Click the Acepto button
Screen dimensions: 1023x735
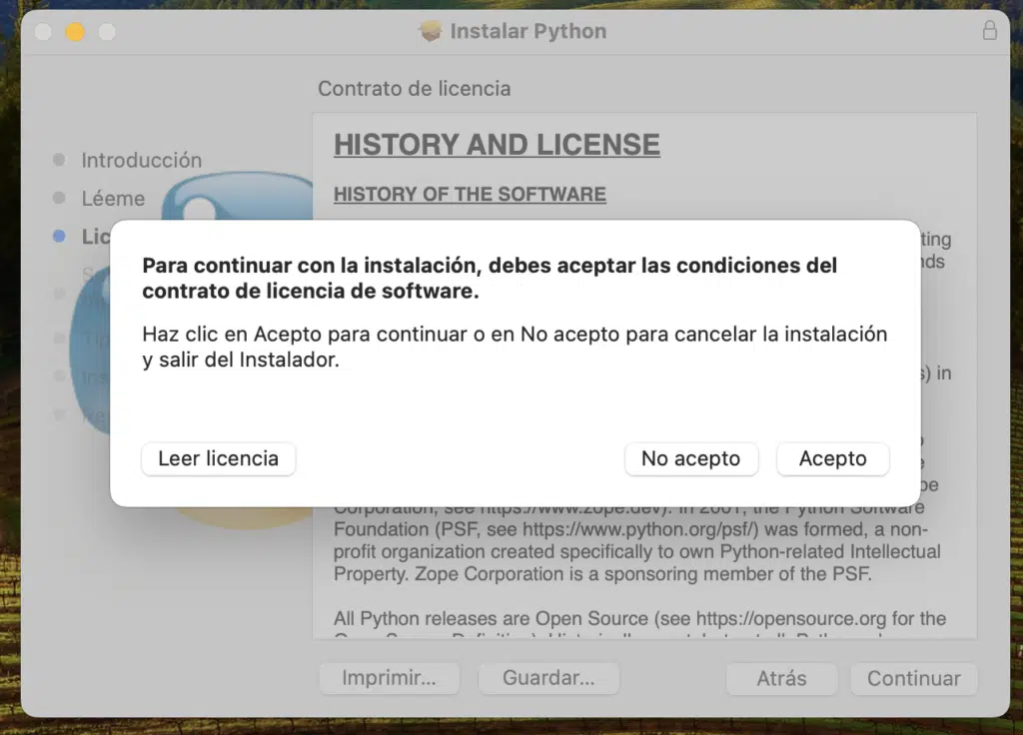pos(832,458)
